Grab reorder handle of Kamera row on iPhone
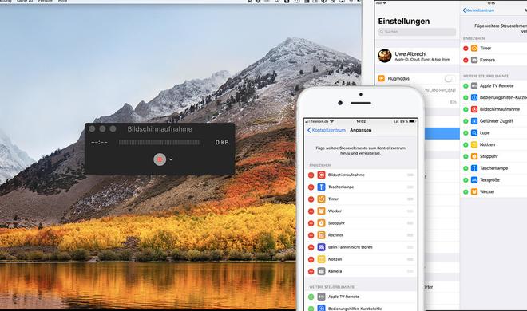This screenshot has height=311, width=527. 410,271
